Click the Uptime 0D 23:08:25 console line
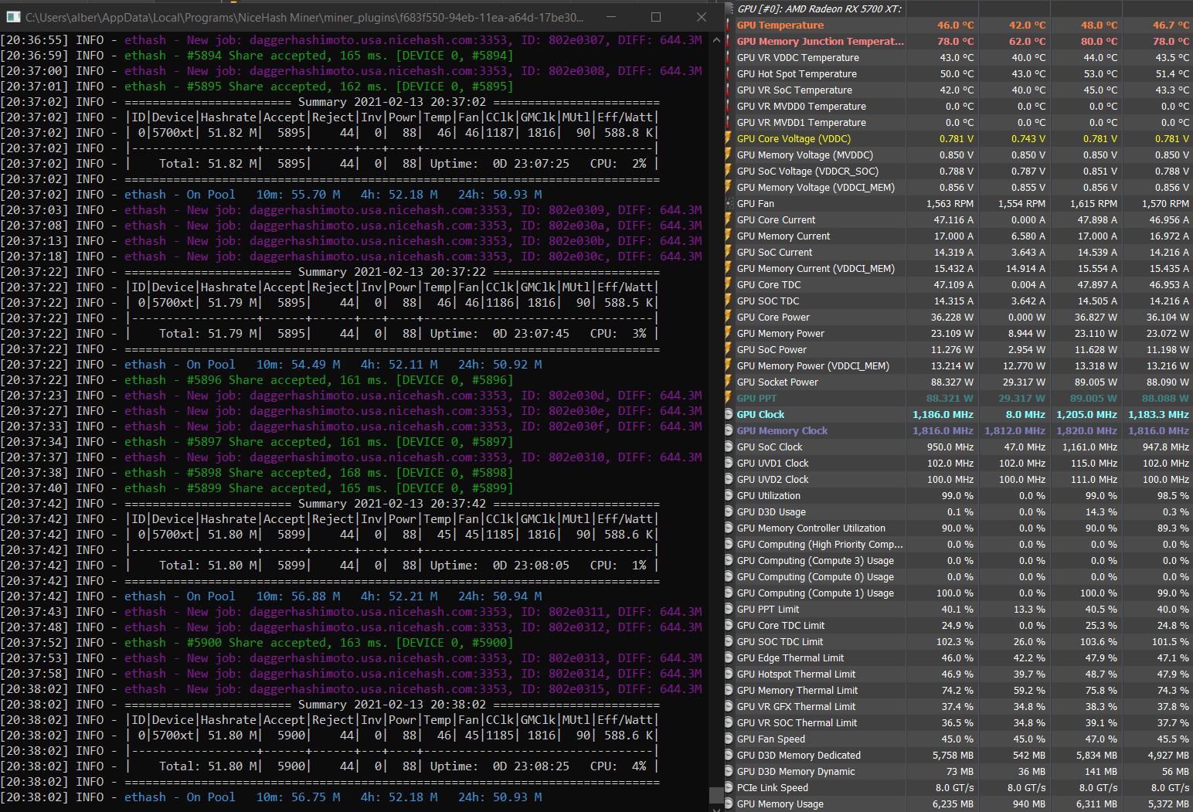 tap(330, 766)
